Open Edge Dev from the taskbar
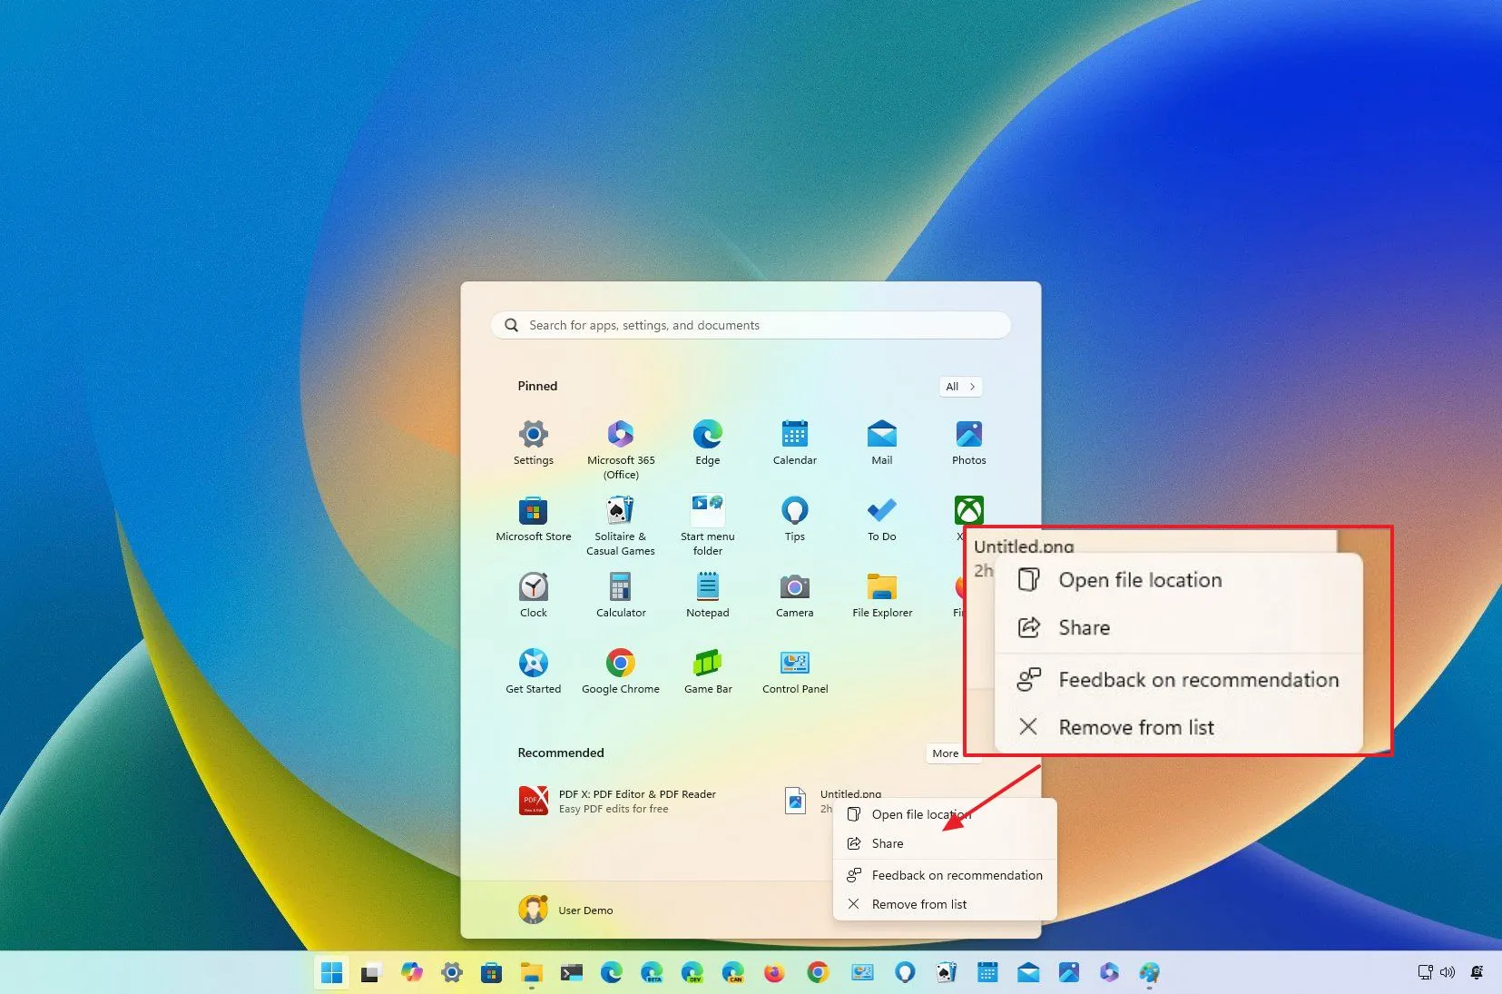Image resolution: width=1502 pixels, height=994 pixels. [x=692, y=973]
